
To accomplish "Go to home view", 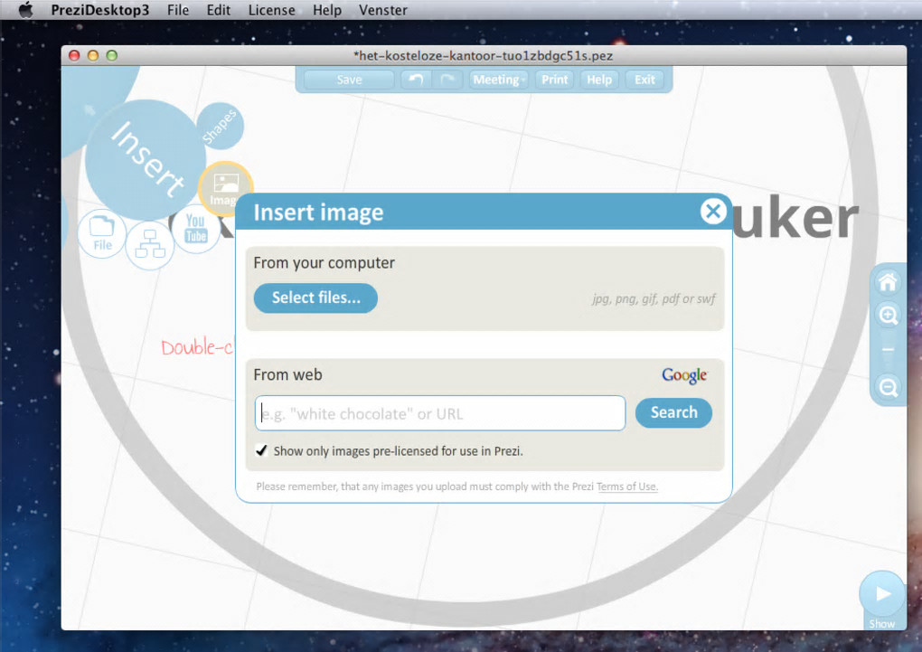I will click(x=888, y=282).
